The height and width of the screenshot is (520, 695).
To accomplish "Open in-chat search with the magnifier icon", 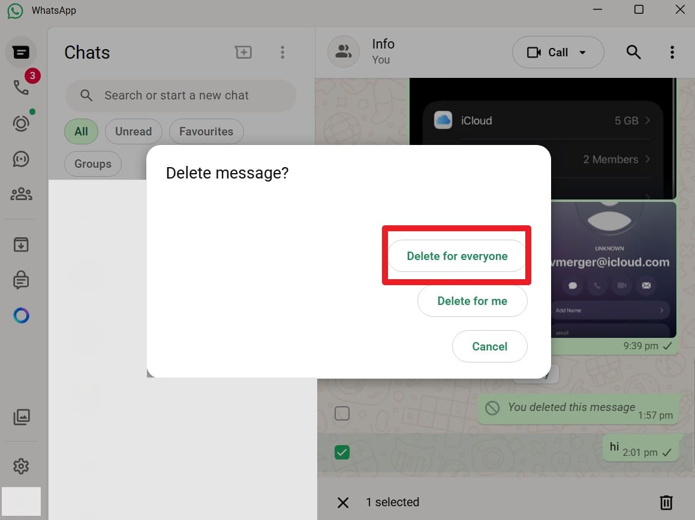I will [633, 52].
